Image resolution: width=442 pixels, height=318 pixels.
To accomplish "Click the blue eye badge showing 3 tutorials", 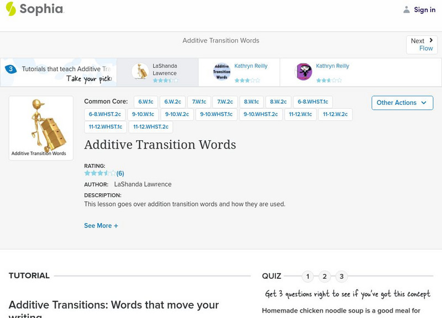I will point(10,68).
